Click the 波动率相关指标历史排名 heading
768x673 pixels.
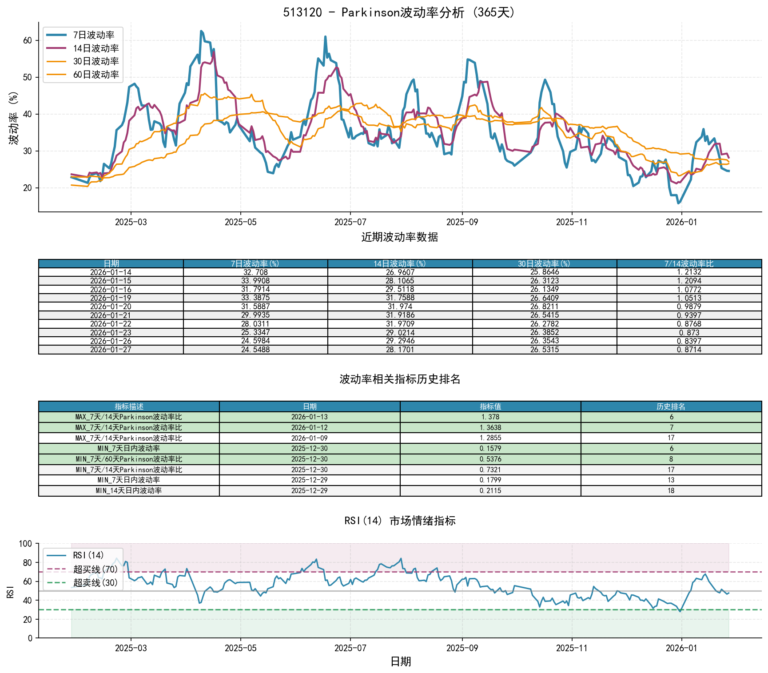point(400,379)
